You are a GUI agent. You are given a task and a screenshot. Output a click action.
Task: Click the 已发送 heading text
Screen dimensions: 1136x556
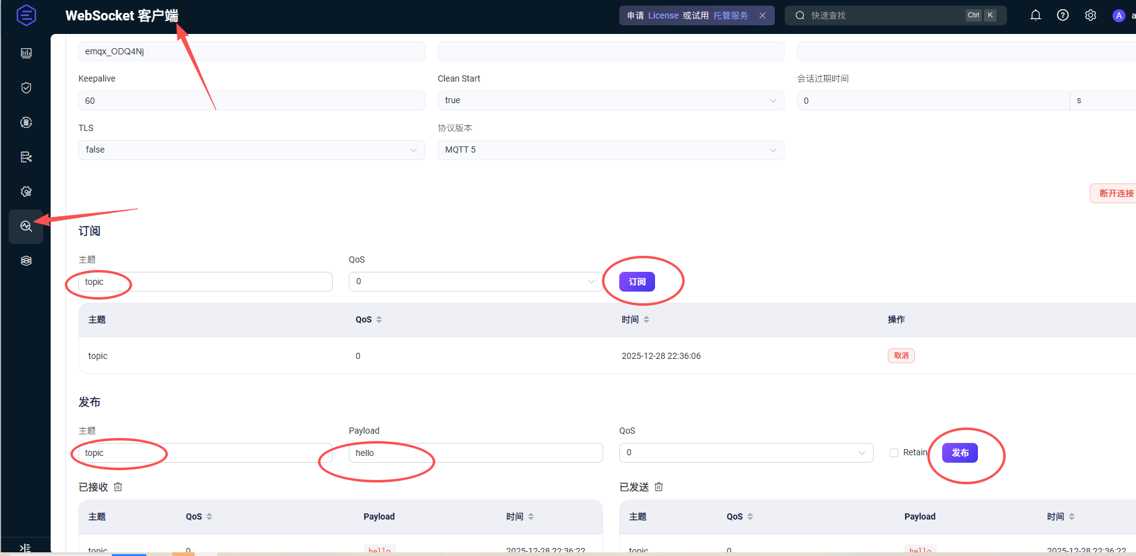tap(634, 487)
